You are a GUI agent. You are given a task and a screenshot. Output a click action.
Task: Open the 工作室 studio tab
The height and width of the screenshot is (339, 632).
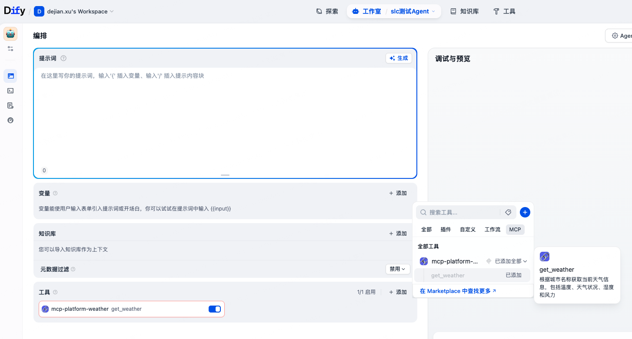point(366,11)
